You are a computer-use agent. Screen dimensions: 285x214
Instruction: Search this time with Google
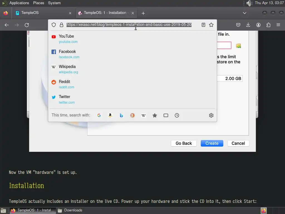tap(99, 115)
